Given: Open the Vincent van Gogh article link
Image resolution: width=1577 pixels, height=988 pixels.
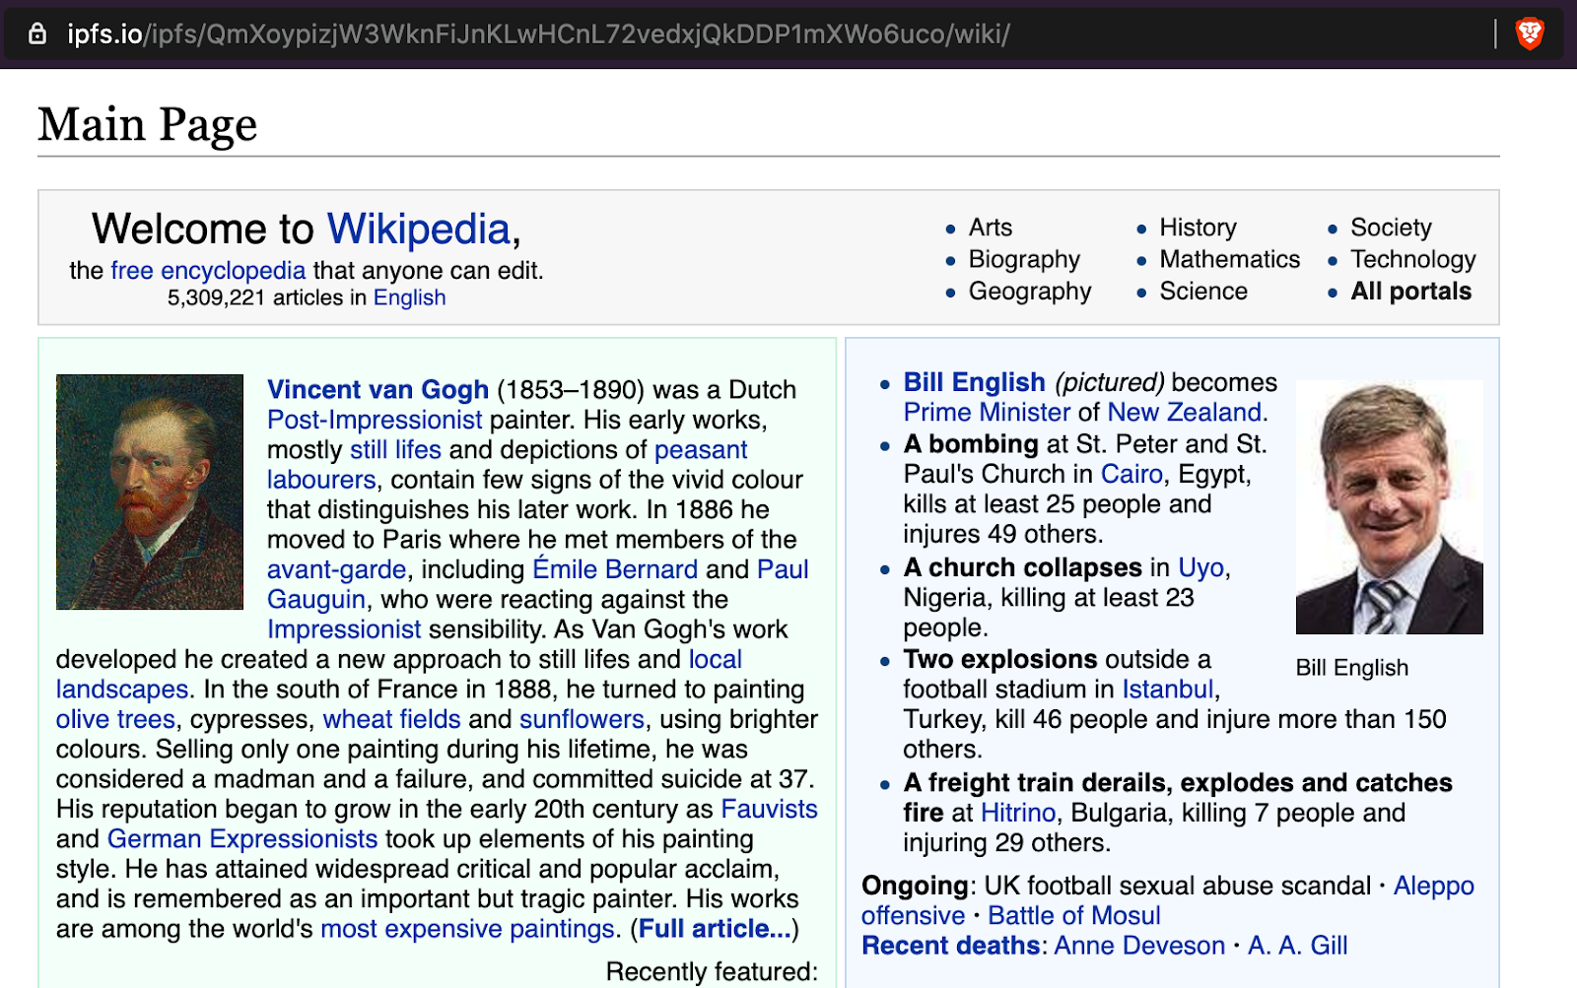Looking at the screenshot, I should pos(377,390).
